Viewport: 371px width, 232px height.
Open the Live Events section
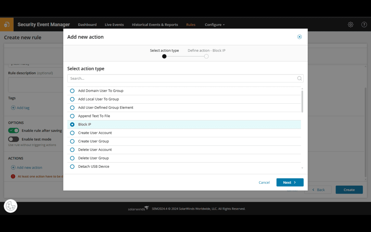114,24
